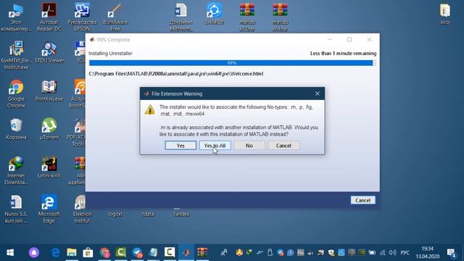Image resolution: width=464 pixels, height=261 pixels.
Task: Open Alice assistant purple taskbar icon
Action: (x=34, y=252)
